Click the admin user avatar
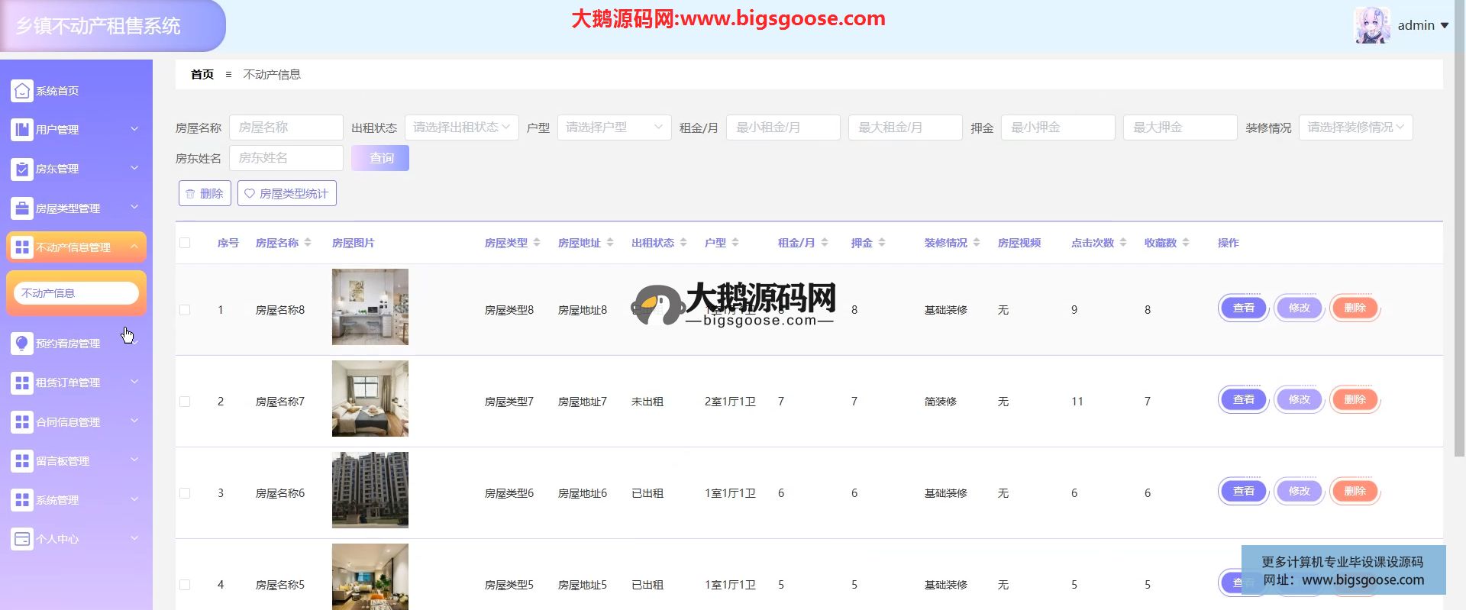Viewport: 1466px width, 610px height. (x=1371, y=25)
